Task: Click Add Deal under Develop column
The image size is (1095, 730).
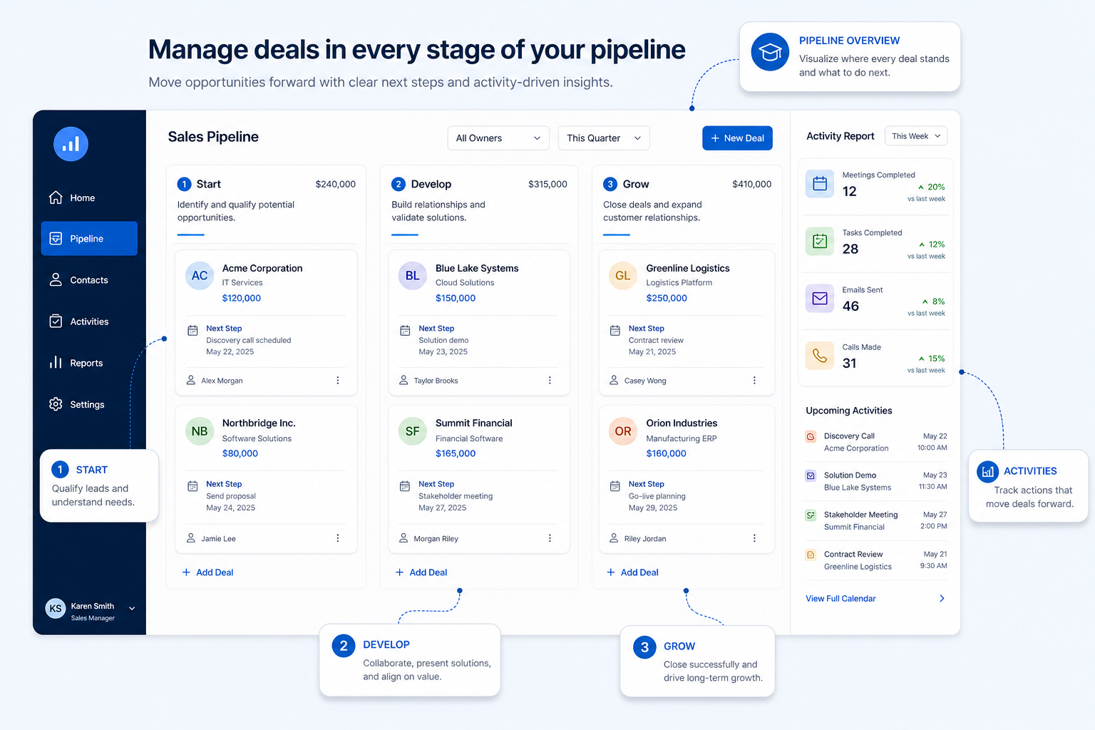Action: (x=421, y=572)
